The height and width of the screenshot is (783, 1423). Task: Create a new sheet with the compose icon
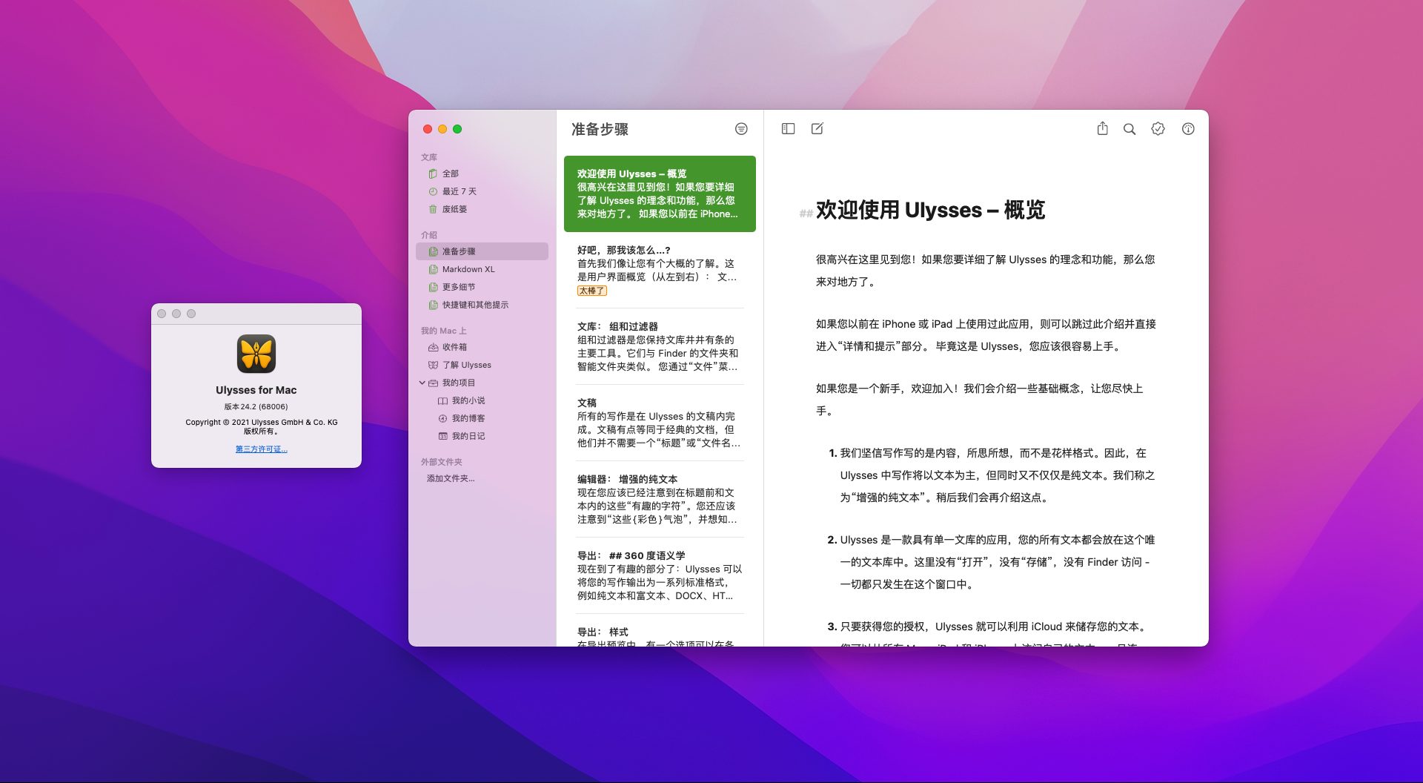[817, 128]
